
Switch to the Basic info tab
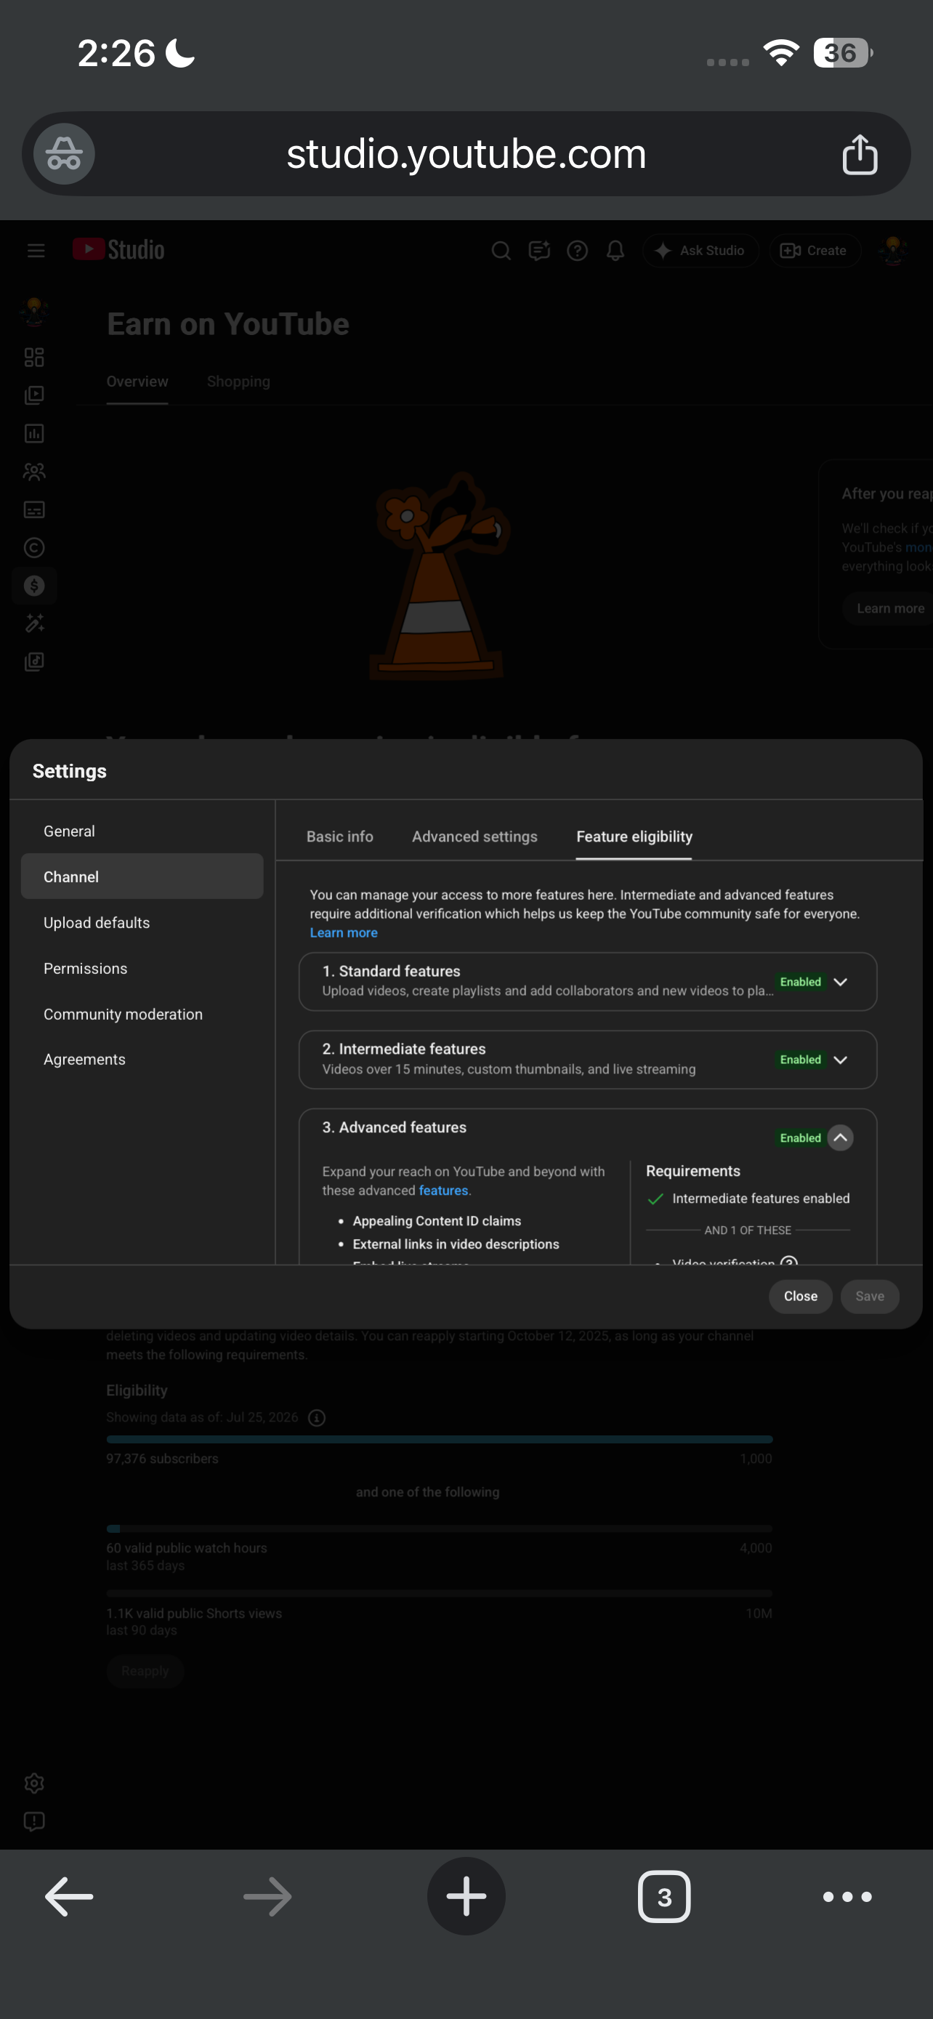point(340,837)
